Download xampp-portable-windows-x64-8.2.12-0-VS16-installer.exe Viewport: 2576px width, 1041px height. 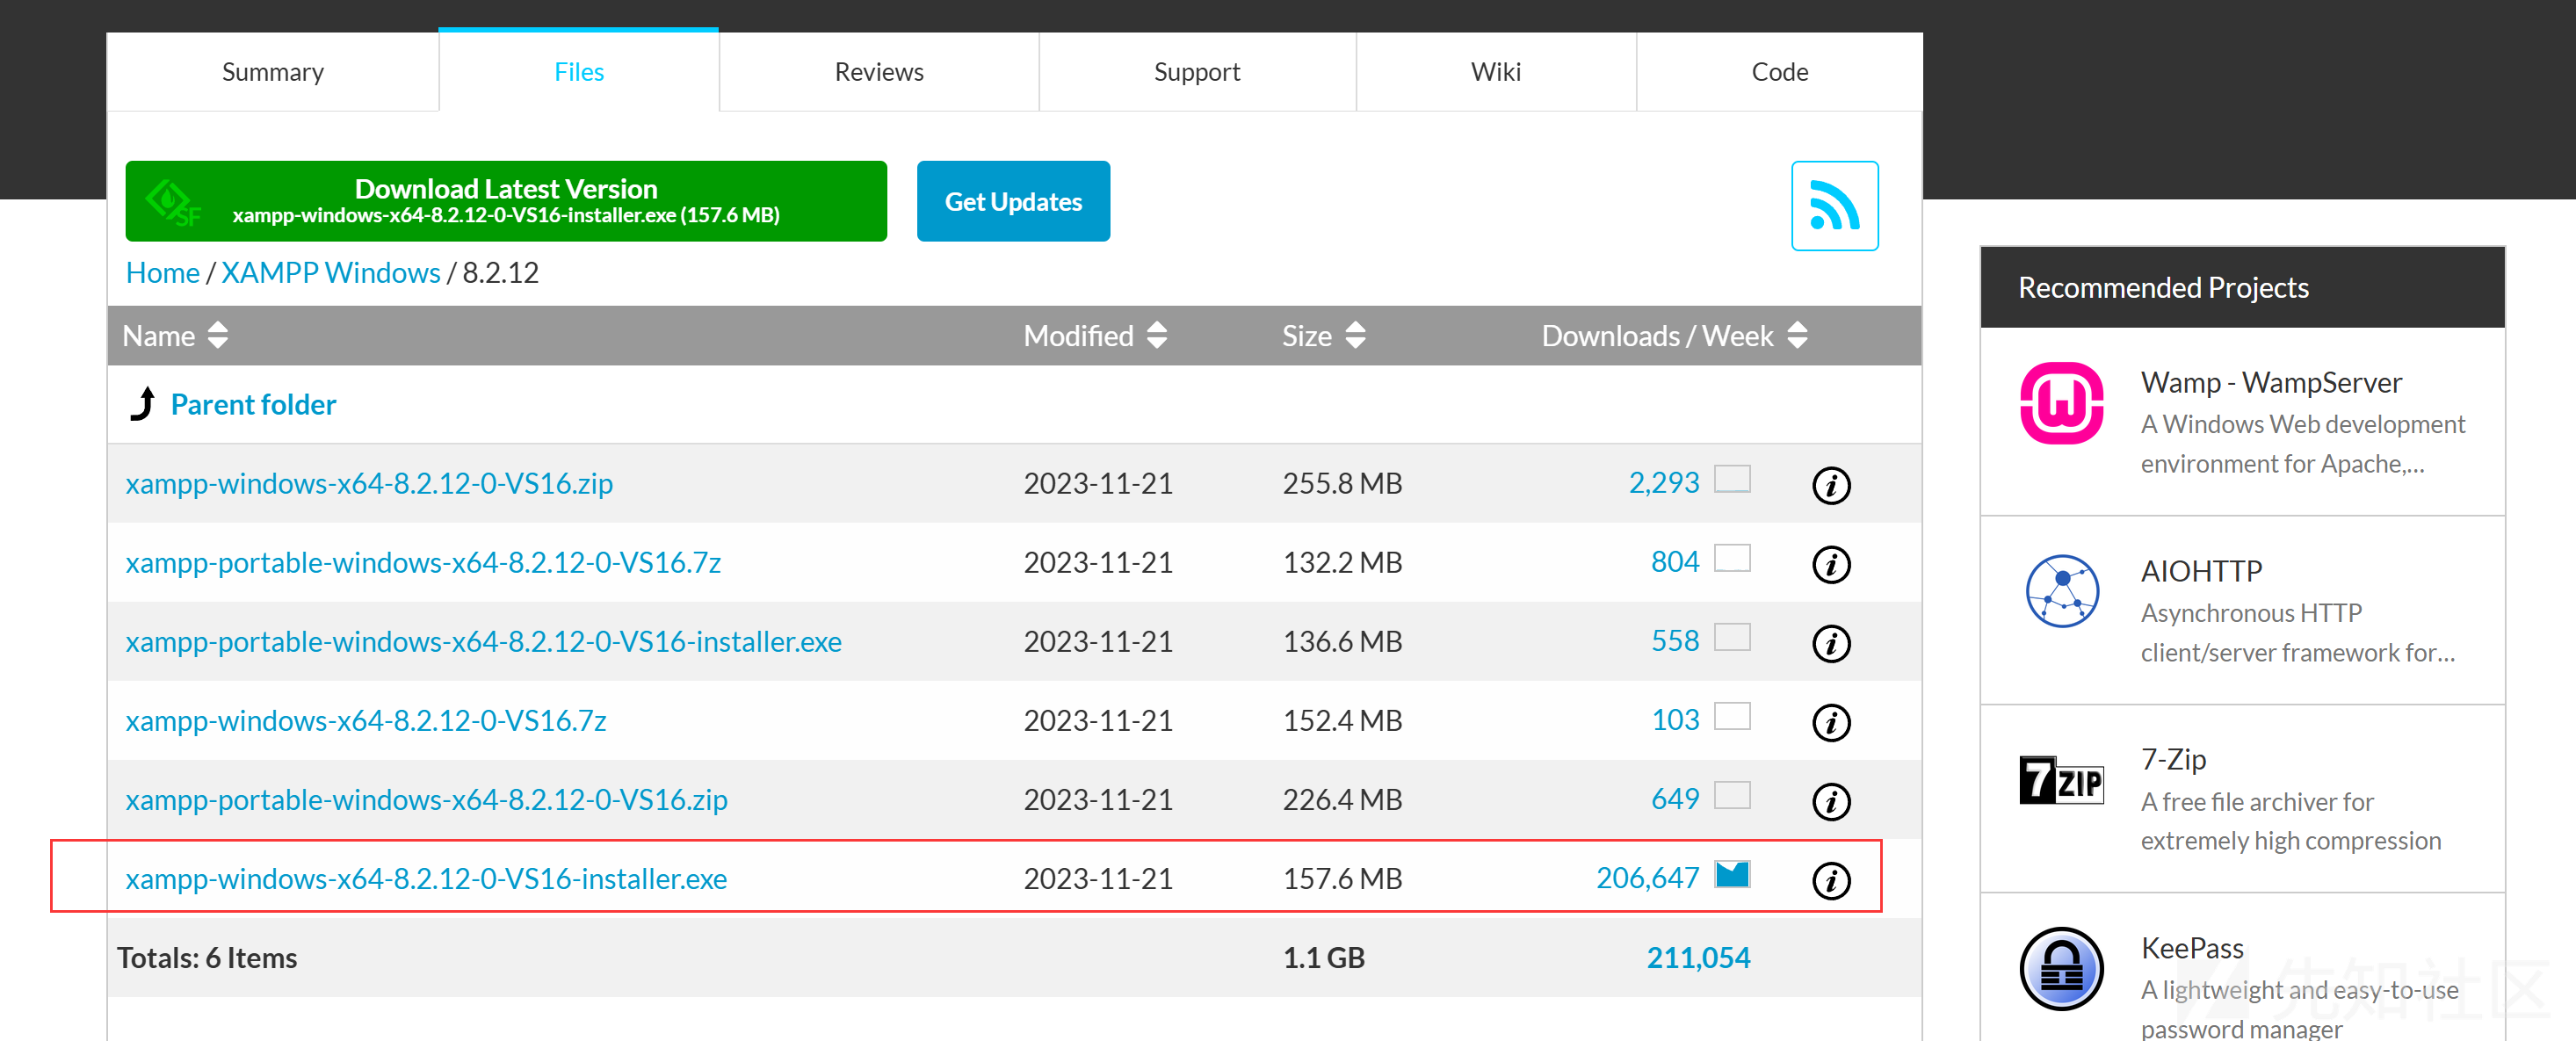click(x=483, y=641)
